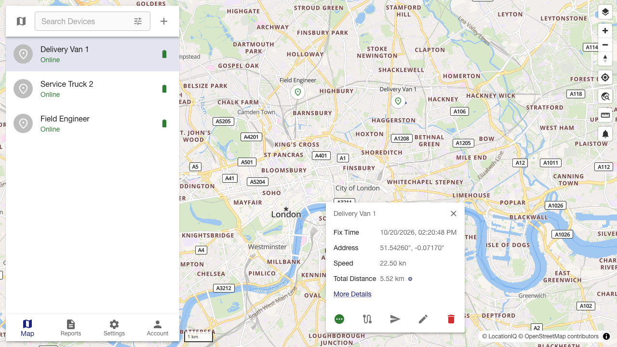Image resolution: width=617 pixels, height=347 pixels.
Task: Switch to the Reports tab
Action: [x=71, y=328]
